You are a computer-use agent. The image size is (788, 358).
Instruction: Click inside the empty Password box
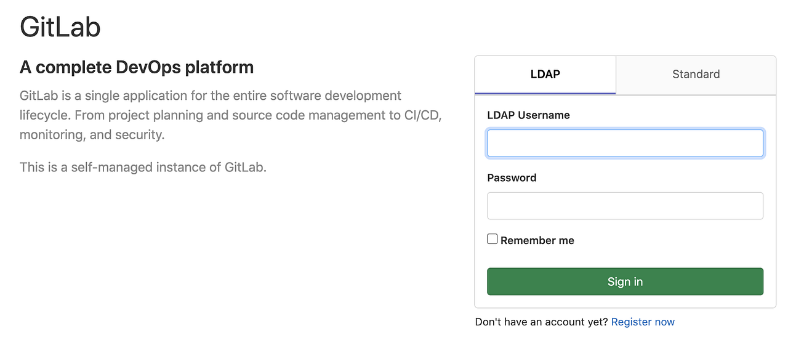[x=625, y=206]
